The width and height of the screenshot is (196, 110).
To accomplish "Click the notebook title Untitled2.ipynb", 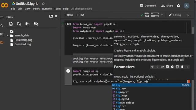I will 27,4.
